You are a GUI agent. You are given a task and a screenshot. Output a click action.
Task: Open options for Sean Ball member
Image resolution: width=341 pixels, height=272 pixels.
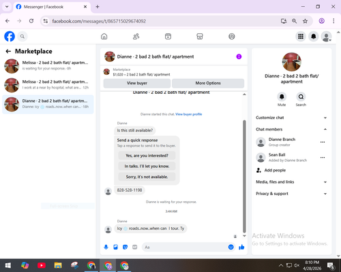(323, 158)
